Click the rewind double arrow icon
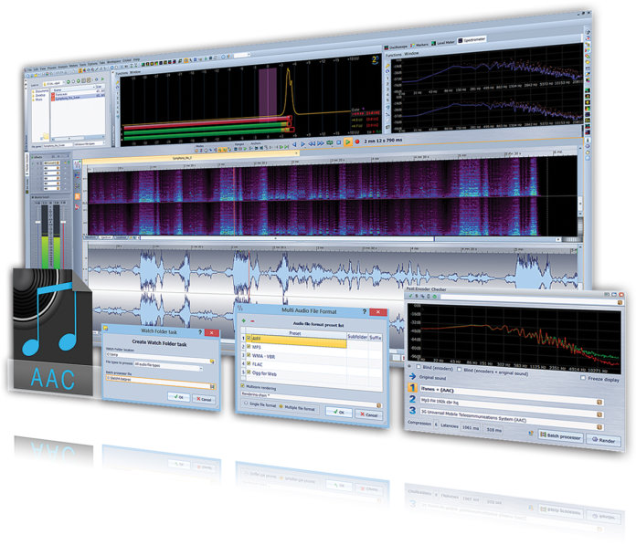 (312, 144)
